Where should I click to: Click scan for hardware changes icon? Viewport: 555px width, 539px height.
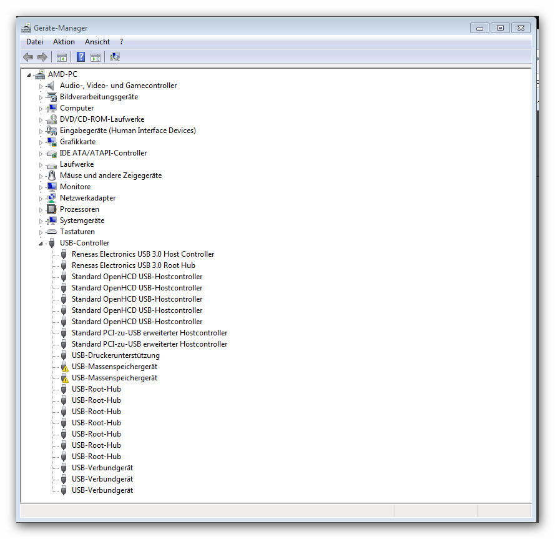click(x=114, y=57)
